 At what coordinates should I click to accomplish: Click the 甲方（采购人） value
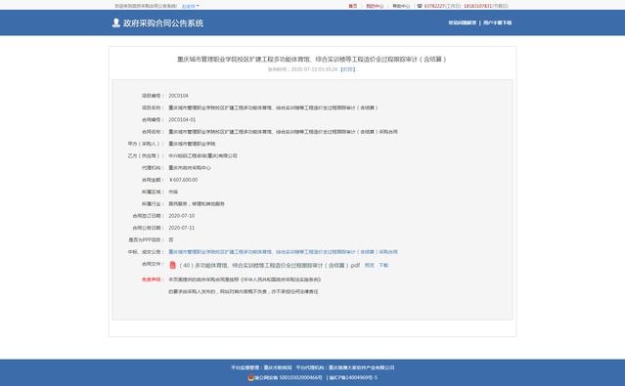point(192,144)
